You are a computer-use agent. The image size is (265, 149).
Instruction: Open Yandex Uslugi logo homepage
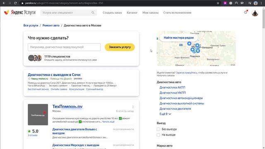[x=20, y=12]
